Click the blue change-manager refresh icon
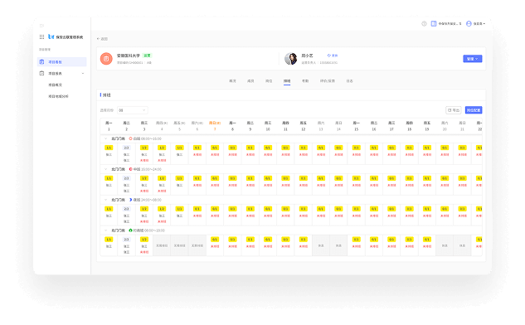The width and height of the screenshot is (525, 325). (x=329, y=56)
